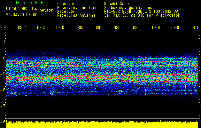Click the 0301 time marker
Viewport: 201px width, 128px height.
click(22, 28)
